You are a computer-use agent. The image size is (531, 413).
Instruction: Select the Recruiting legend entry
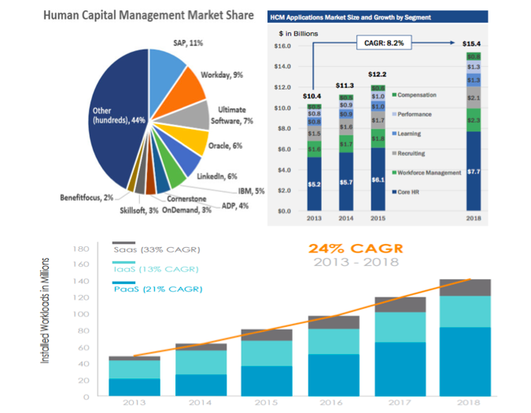coord(408,153)
